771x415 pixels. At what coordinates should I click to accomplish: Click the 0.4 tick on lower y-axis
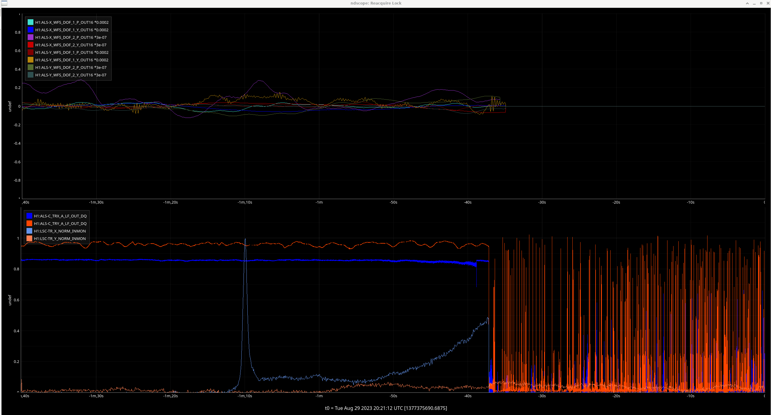17,331
